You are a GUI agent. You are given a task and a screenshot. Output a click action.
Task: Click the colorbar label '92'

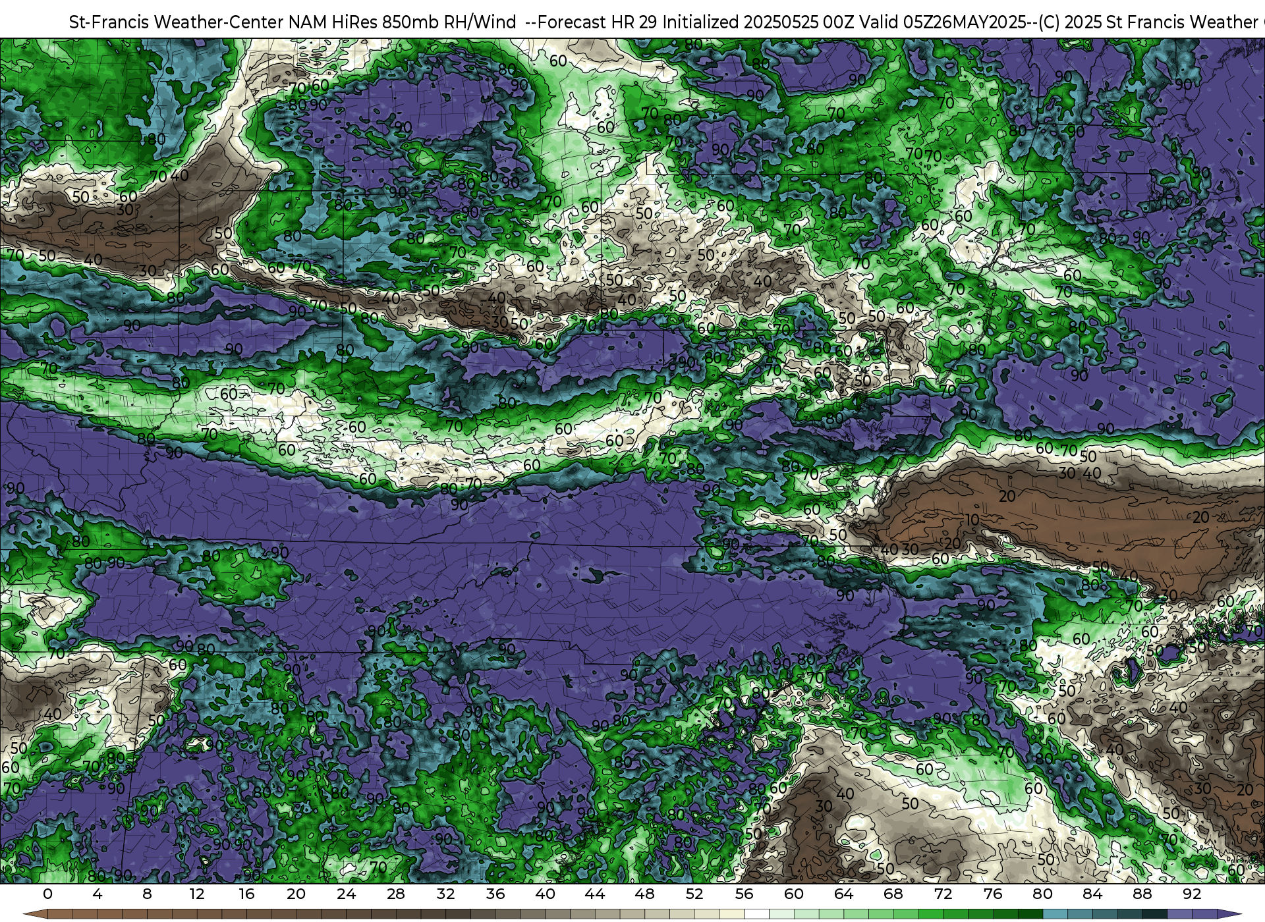coord(1192,894)
